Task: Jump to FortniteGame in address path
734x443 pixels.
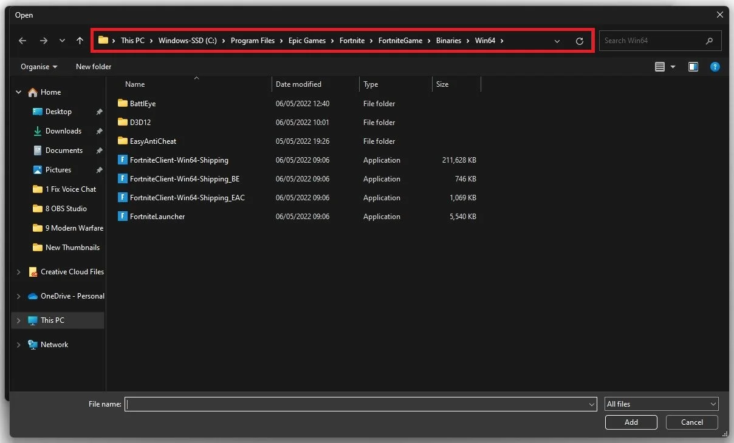Action: pyautogui.click(x=400, y=41)
